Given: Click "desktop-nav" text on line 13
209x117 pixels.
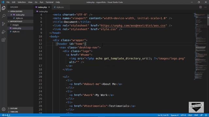Looking at the screenshot, I should click(x=89, y=47).
